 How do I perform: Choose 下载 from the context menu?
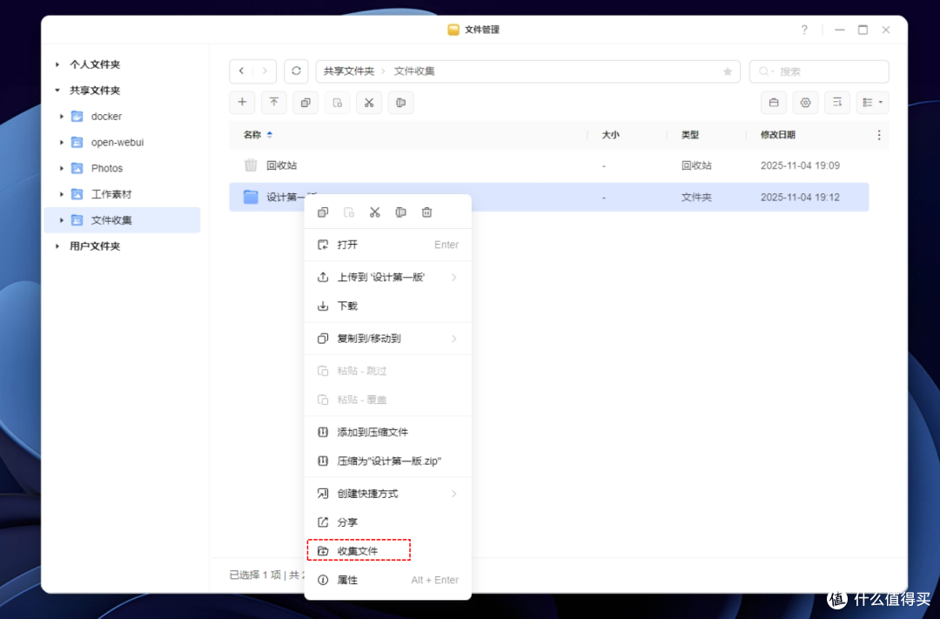coord(388,306)
